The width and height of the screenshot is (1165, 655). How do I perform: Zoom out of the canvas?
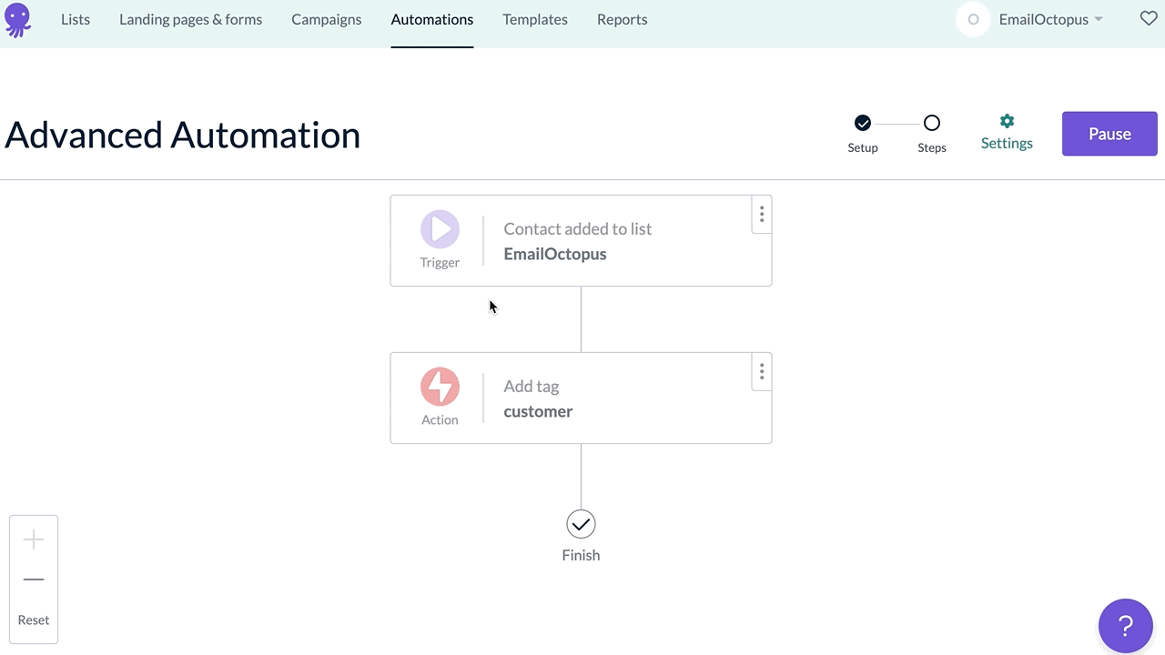[34, 579]
